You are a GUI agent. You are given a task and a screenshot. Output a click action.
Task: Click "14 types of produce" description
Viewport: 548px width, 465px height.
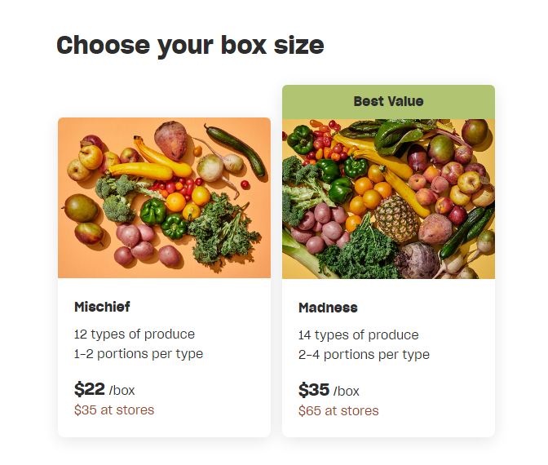(359, 334)
